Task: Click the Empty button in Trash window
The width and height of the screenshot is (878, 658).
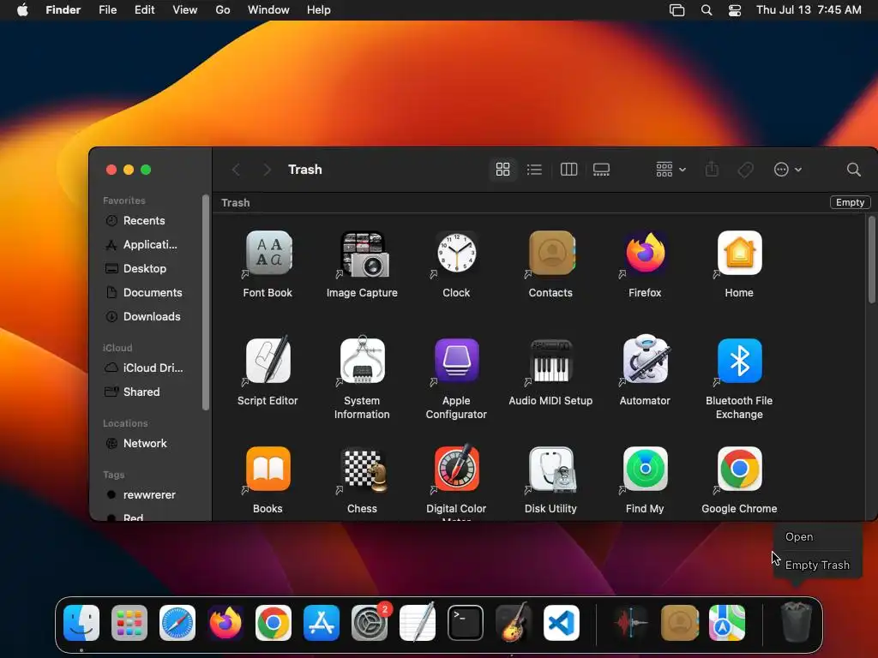Action: point(850,202)
